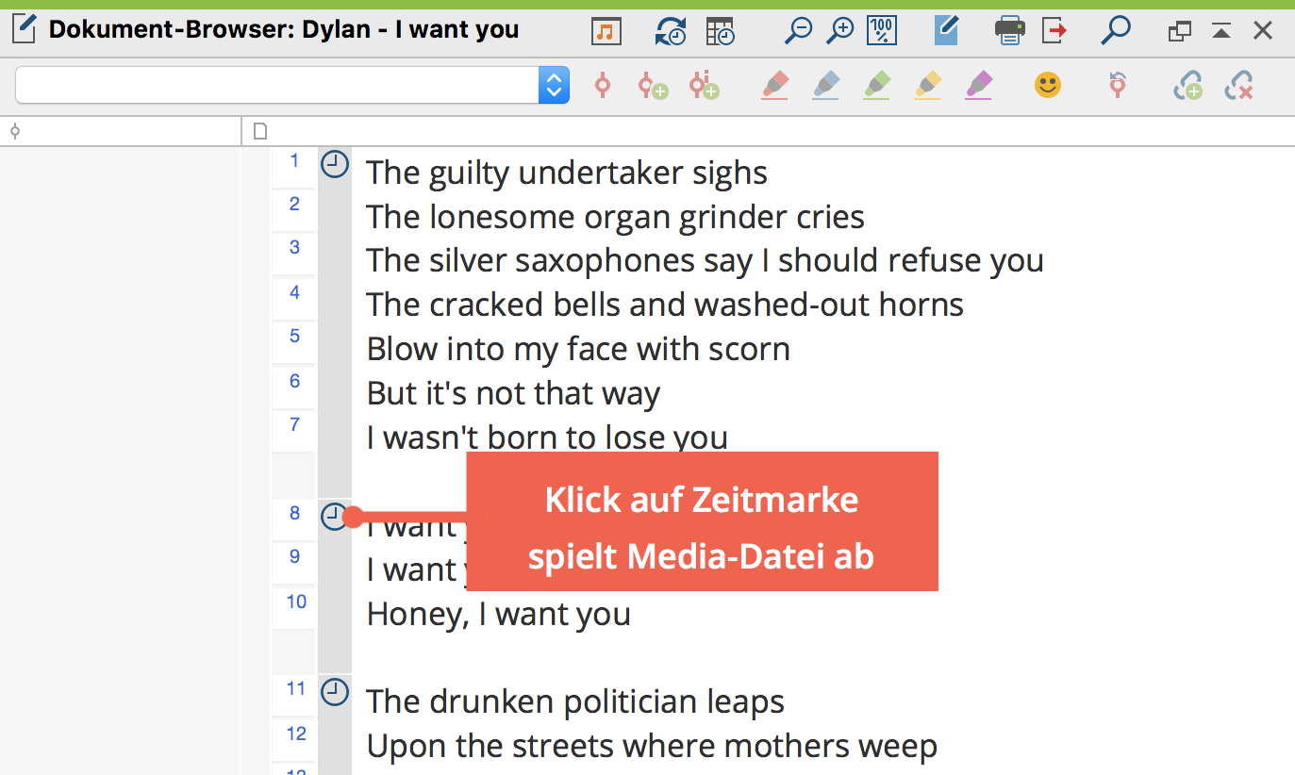Image resolution: width=1295 pixels, height=775 pixels.
Task: Click the document column header page icon
Action: point(261,131)
